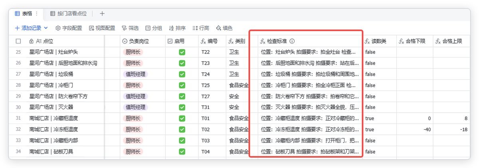Open 字段配置 settings

69,28
